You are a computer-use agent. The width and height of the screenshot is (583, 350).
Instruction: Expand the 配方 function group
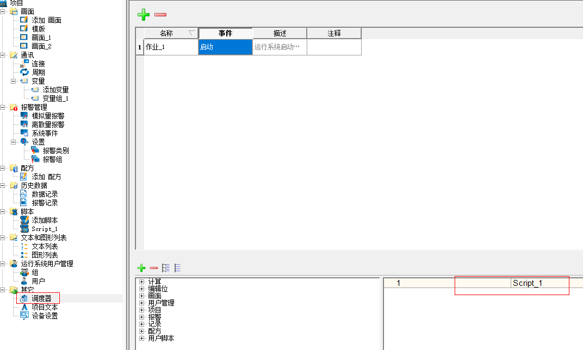(x=141, y=331)
